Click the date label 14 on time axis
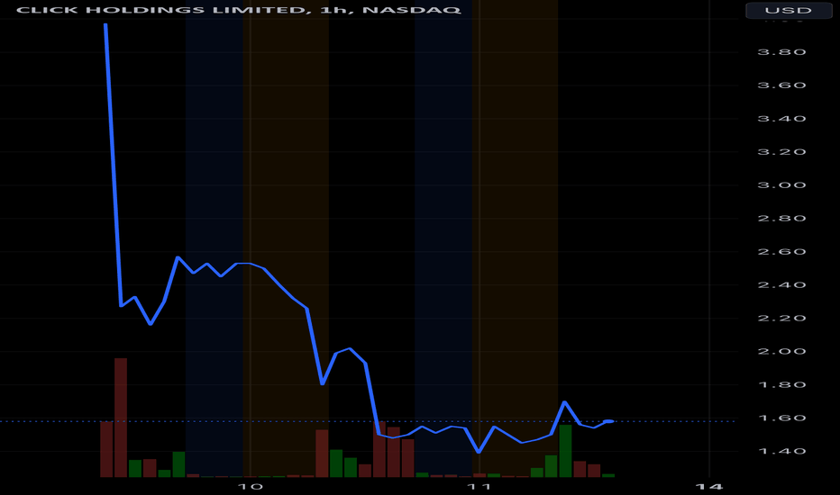Image resolution: width=840 pixels, height=495 pixels. click(708, 486)
